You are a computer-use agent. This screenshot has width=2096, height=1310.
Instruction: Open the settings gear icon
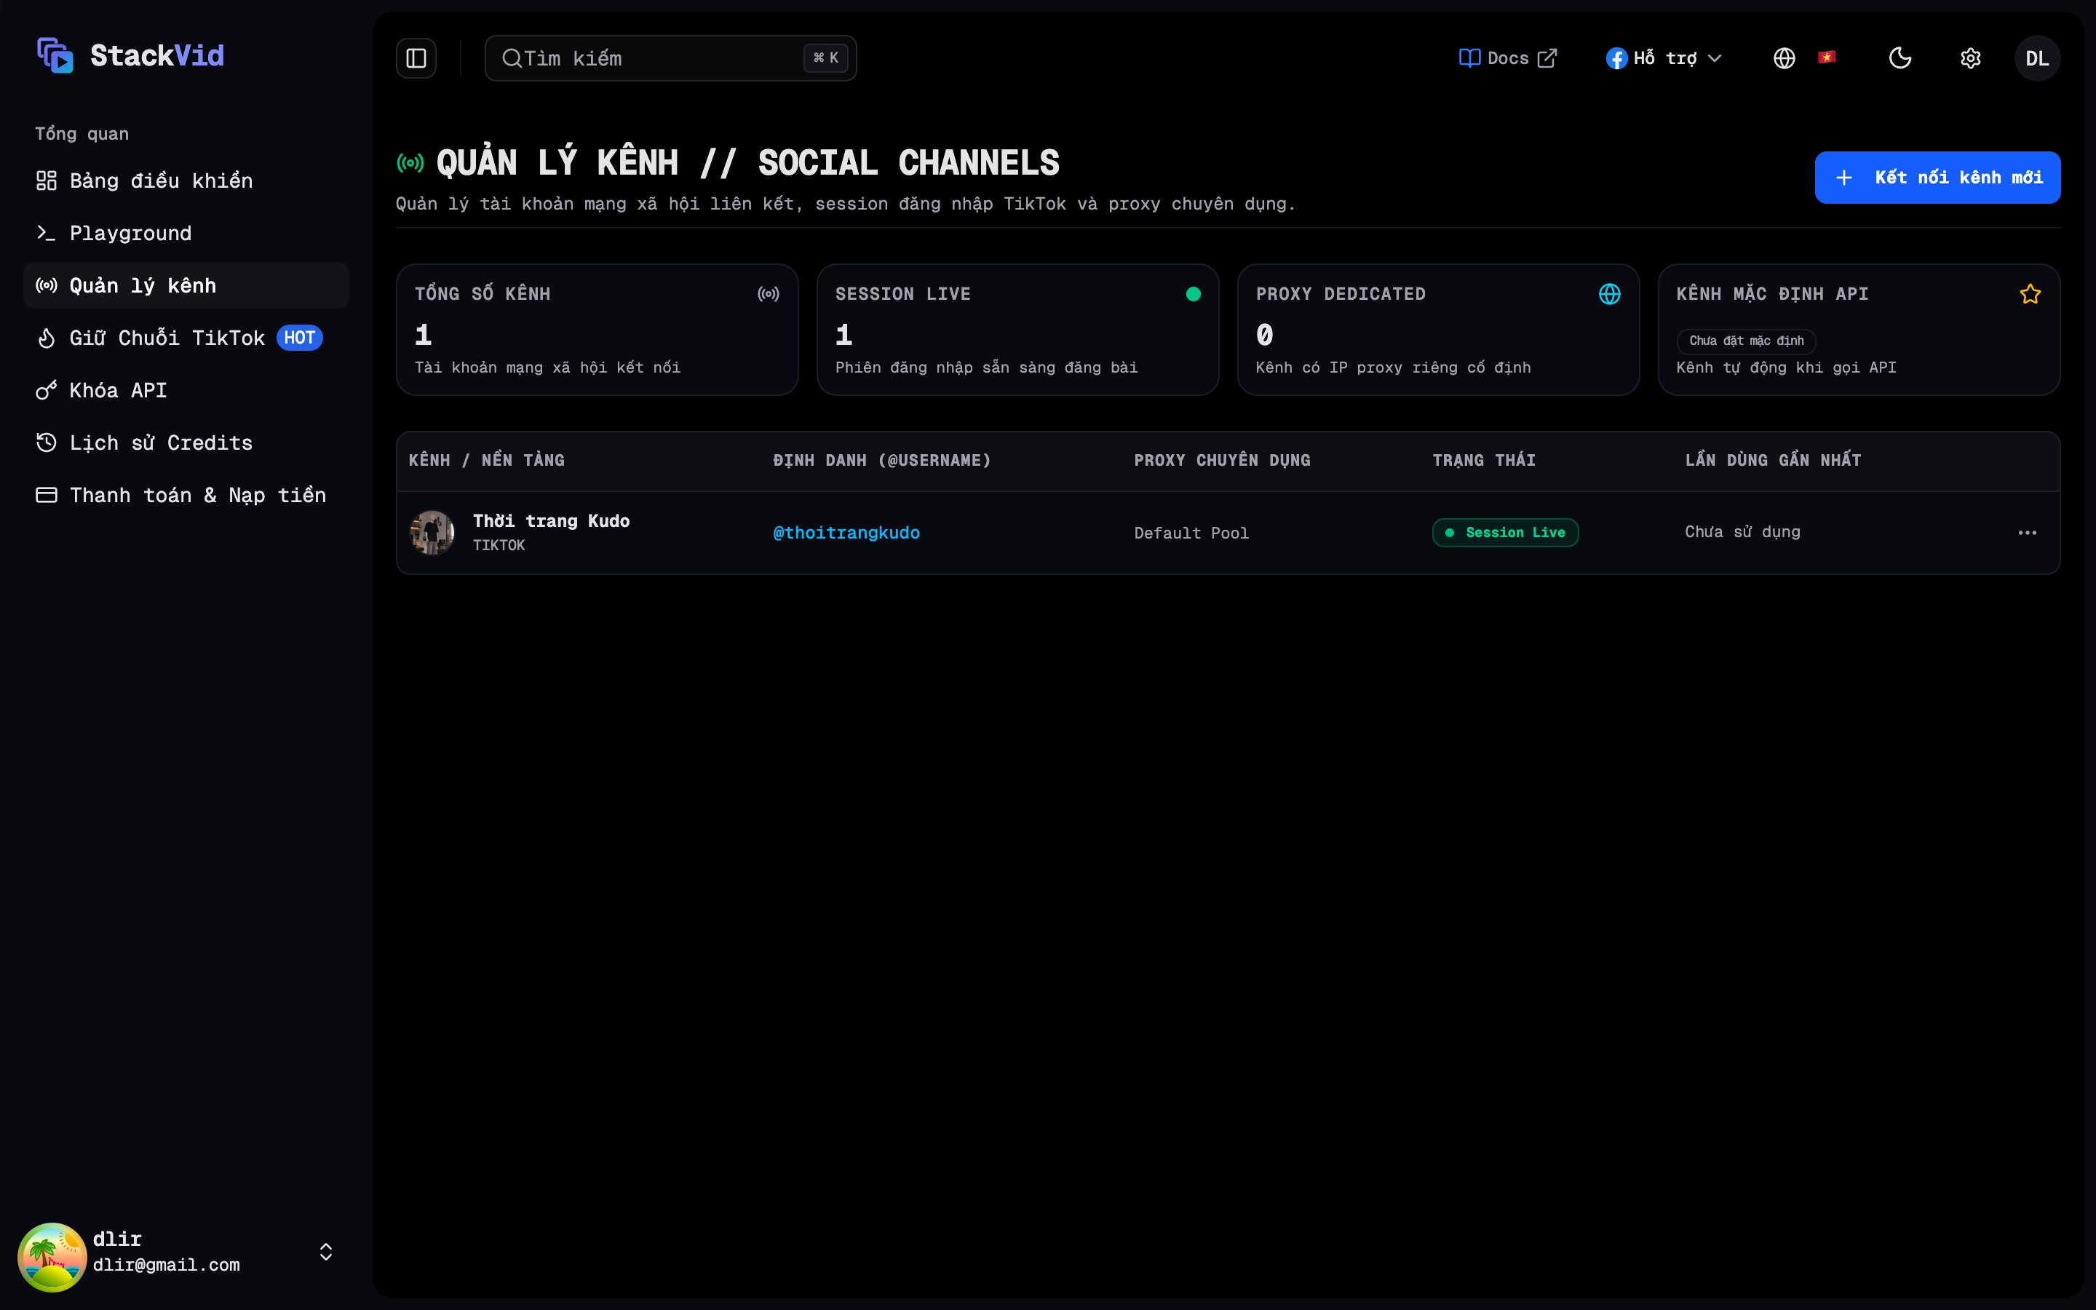(x=1970, y=58)
